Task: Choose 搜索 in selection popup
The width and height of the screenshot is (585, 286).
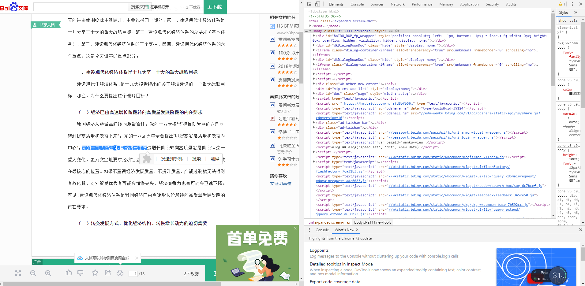Action: click(196, 159)
